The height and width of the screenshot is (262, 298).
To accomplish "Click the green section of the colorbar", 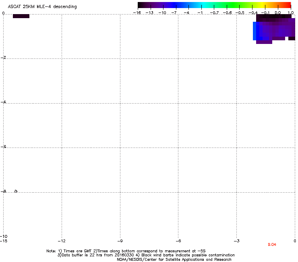I will point(234,5).
